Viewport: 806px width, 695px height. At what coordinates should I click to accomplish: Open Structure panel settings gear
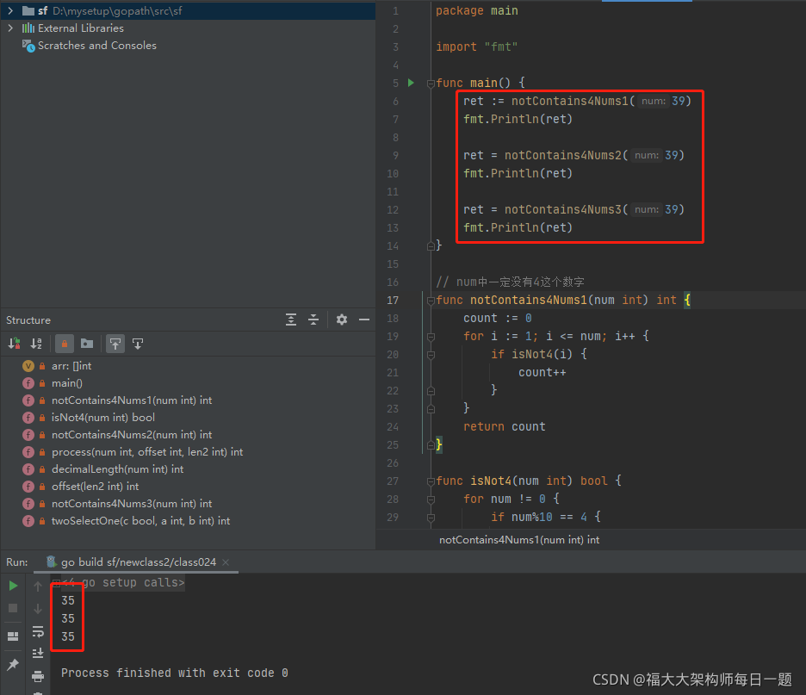341,320
